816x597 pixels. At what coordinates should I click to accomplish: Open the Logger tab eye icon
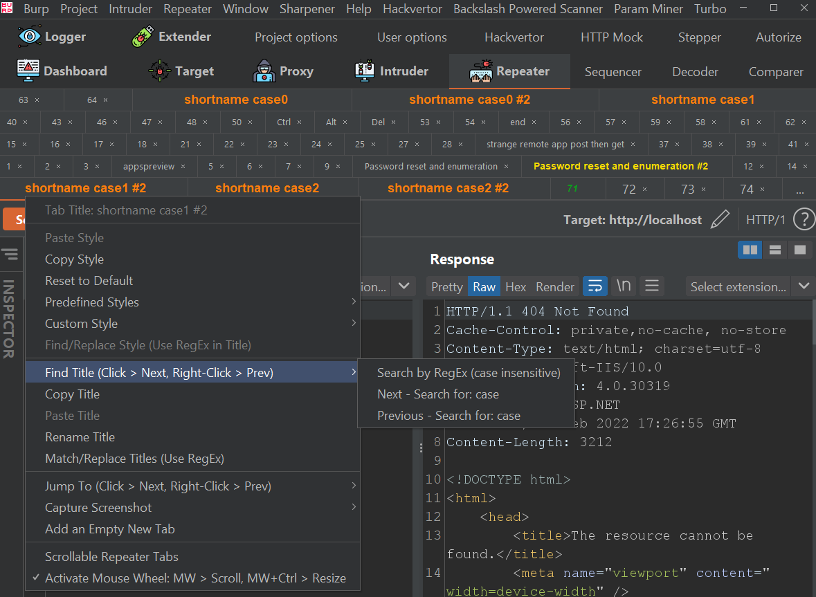(30, 37)
